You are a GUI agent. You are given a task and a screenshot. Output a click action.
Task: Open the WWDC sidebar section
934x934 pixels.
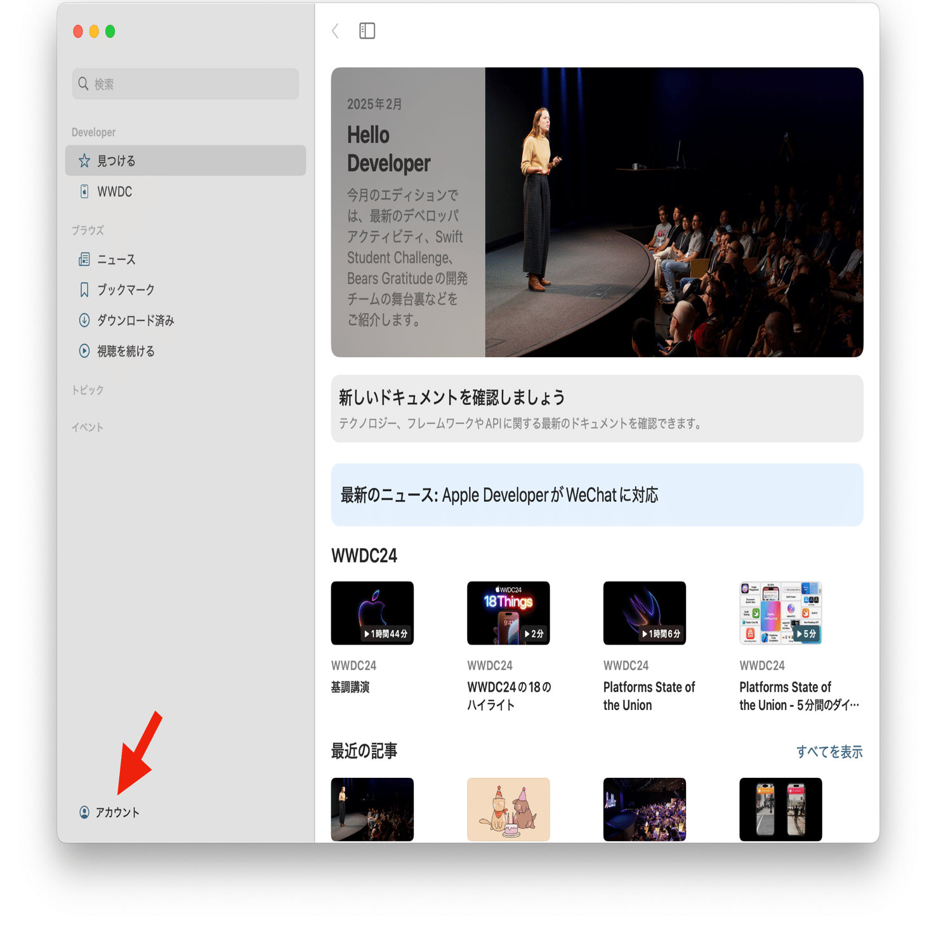click(185, 192)
